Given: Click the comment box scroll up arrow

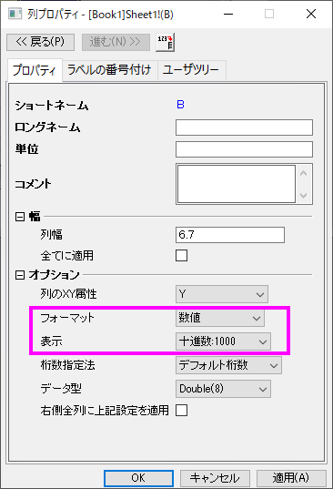Looking at the screenshot, I should coord(303,173).
